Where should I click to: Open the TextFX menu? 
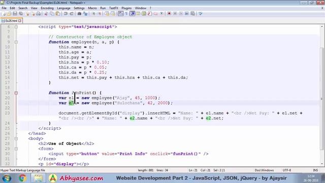(x=114, y=8)
